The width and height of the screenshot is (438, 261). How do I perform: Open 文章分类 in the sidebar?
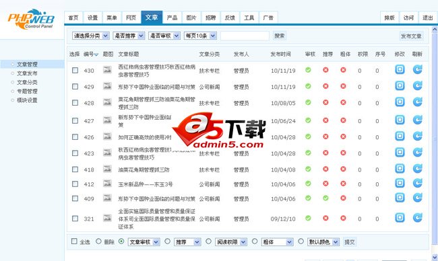[27, 82]
